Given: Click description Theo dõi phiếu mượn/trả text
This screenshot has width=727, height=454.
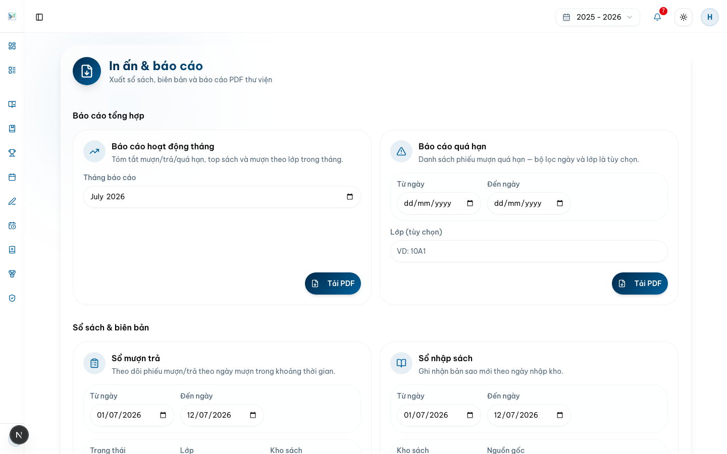Looking at the screenshot, I should (x=223, y=371).
